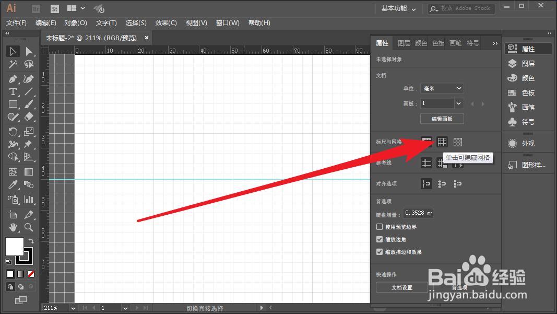Open the arrange documents dropdown

tap(76, 8)
